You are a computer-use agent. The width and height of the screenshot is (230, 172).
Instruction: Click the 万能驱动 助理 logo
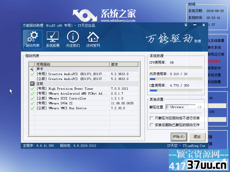[173, 39]
